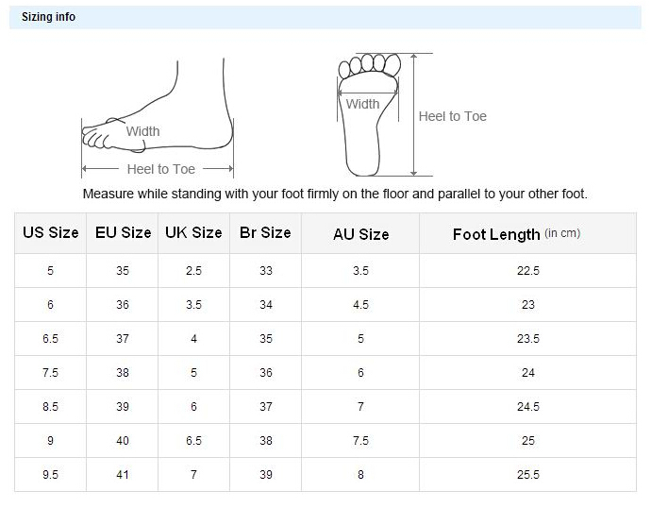Image resolution: width=651 pixels, height=508 pixels.
Task: Select the EU size 41 cell
Action: 123,475
